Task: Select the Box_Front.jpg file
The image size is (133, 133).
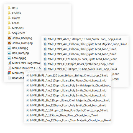Action: pyautogui.click(x=18, y=53)
